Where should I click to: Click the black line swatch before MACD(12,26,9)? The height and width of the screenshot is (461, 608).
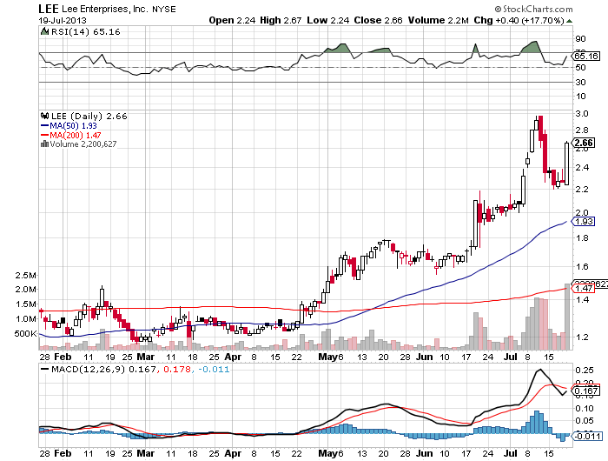coord(44,369)
